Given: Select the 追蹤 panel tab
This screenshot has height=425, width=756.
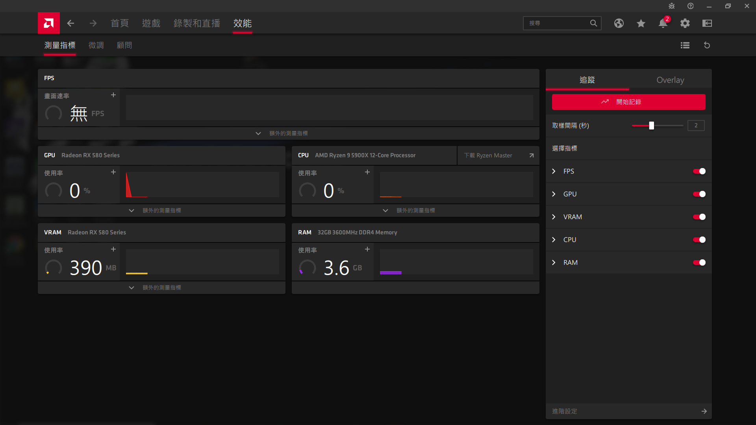Looking at the screenshot, I should coord(587,80).
